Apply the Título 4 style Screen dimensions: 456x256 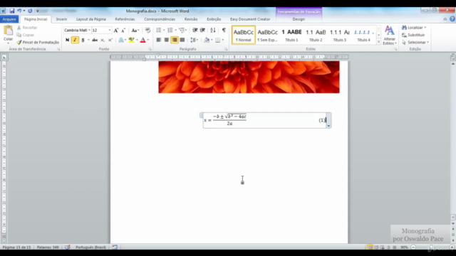point(363,35)
